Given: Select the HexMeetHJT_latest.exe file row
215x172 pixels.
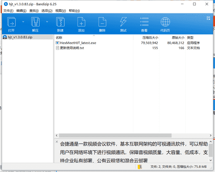Looking at the screenshot, I should [134, 43].
